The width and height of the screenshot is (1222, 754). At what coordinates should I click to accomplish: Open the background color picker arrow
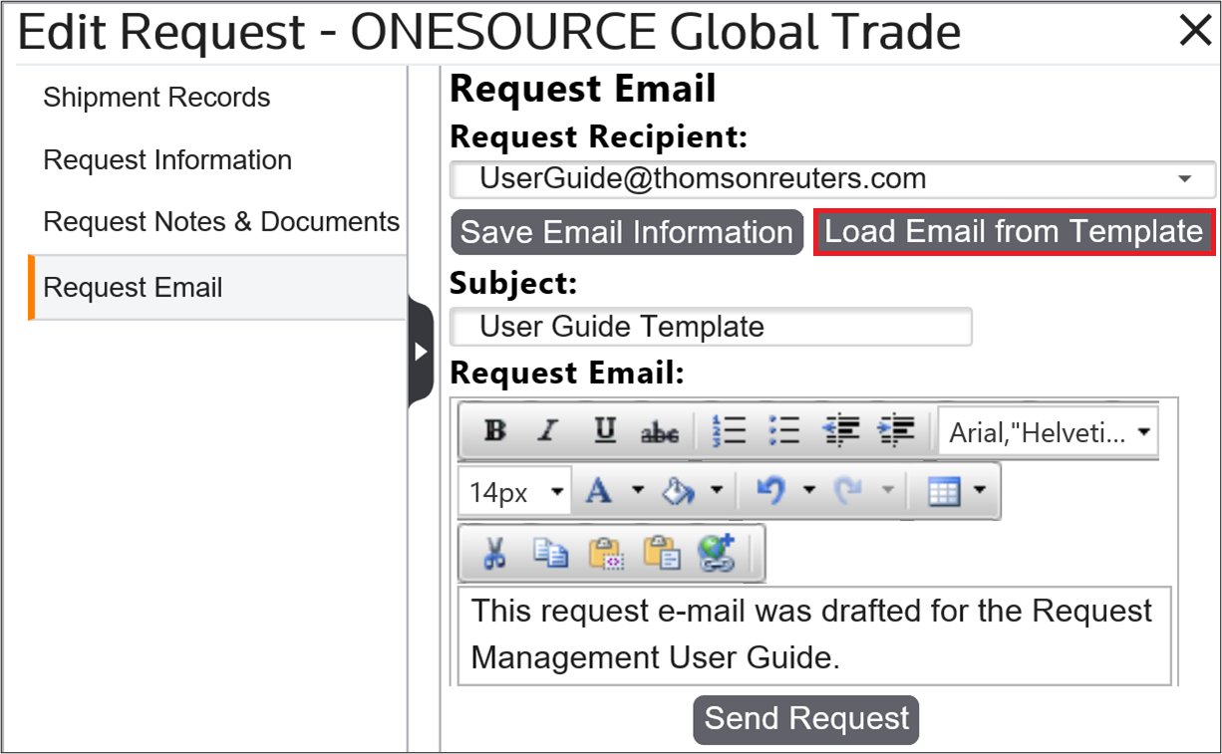coord(716,491)
